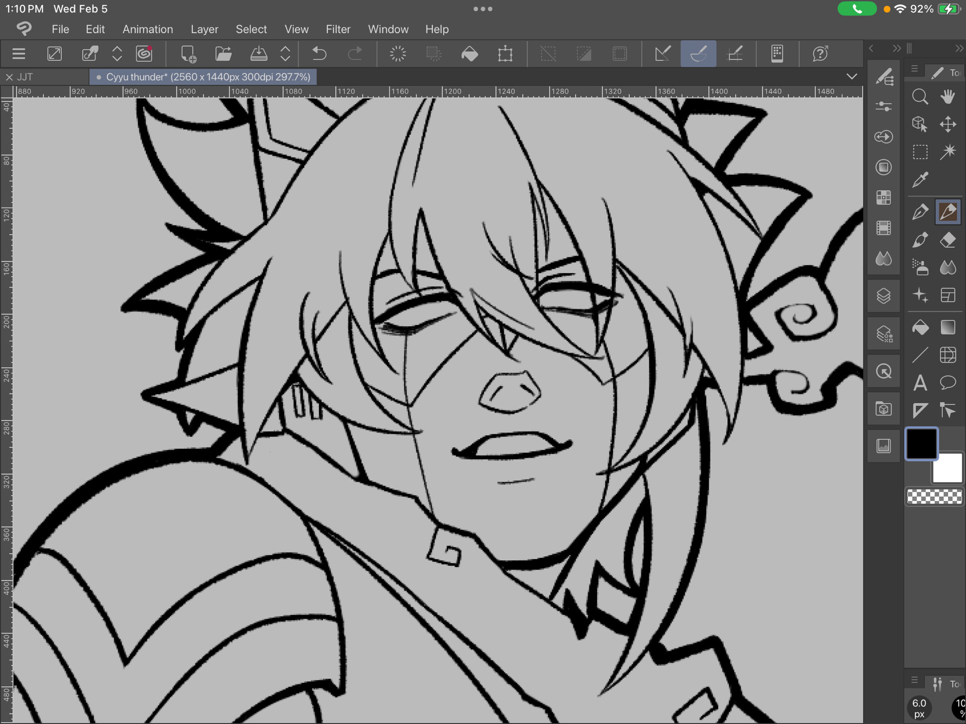Image resolution: width=966 pixels, height=724 pixels.
Task: Close the JJT tab
Action: [x=9, y=77]
